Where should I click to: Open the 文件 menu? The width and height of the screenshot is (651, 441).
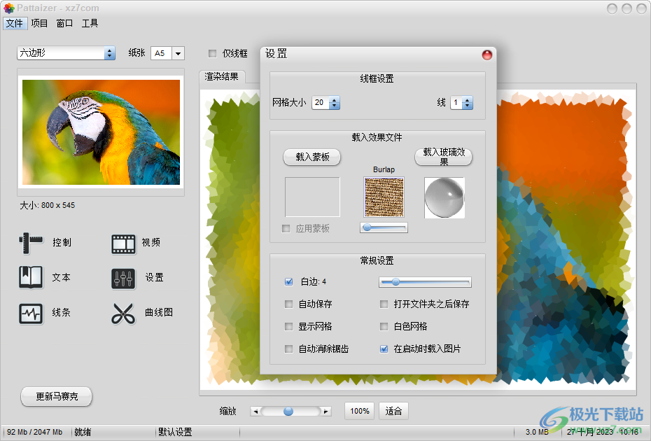[14, 23]
